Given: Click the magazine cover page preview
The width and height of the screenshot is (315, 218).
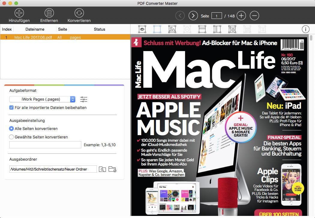Looking at the screenshot, I should (x=219, y=126).
